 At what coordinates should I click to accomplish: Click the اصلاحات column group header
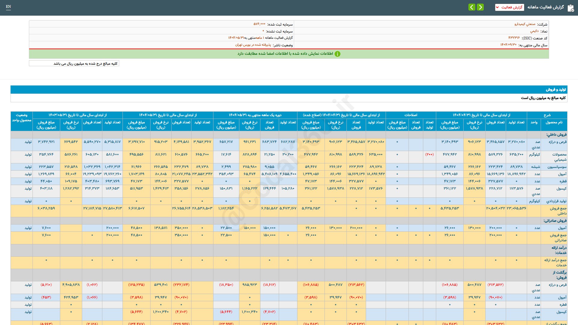coord(411,115)
